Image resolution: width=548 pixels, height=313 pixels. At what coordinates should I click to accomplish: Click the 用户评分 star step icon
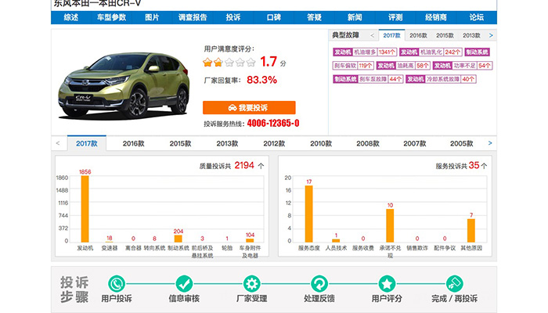tap(387, 283)
